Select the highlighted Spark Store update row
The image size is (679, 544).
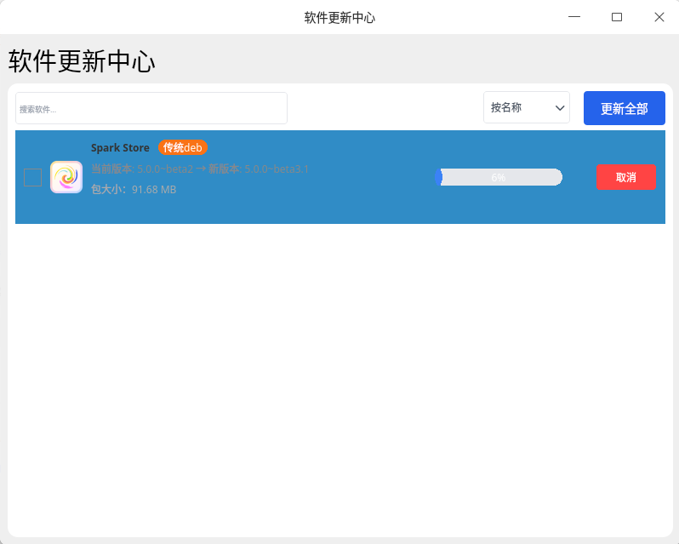click(x=340, y=177)
